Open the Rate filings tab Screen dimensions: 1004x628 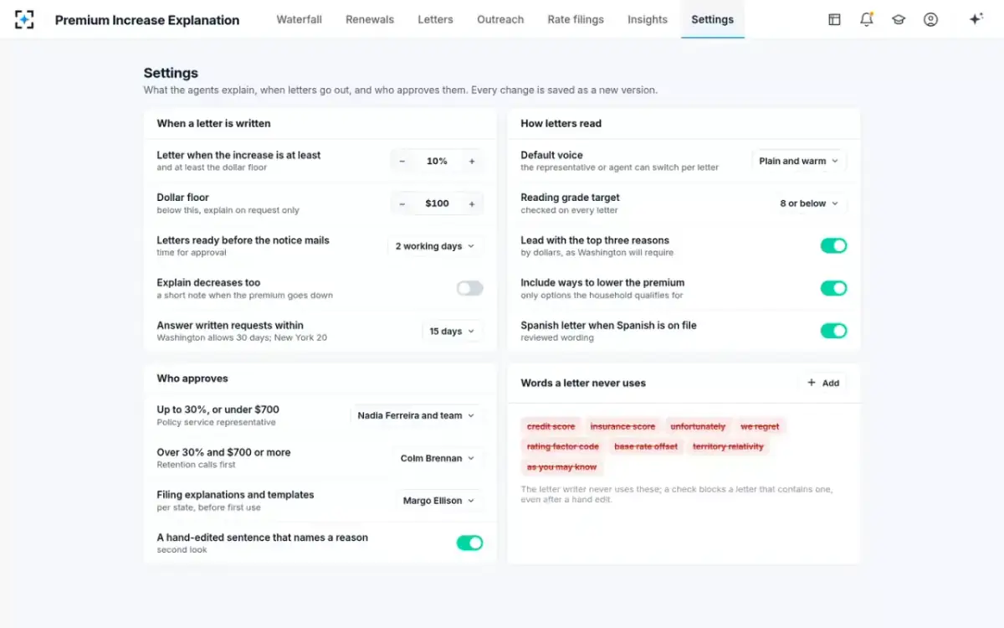(x=576, y=19)
